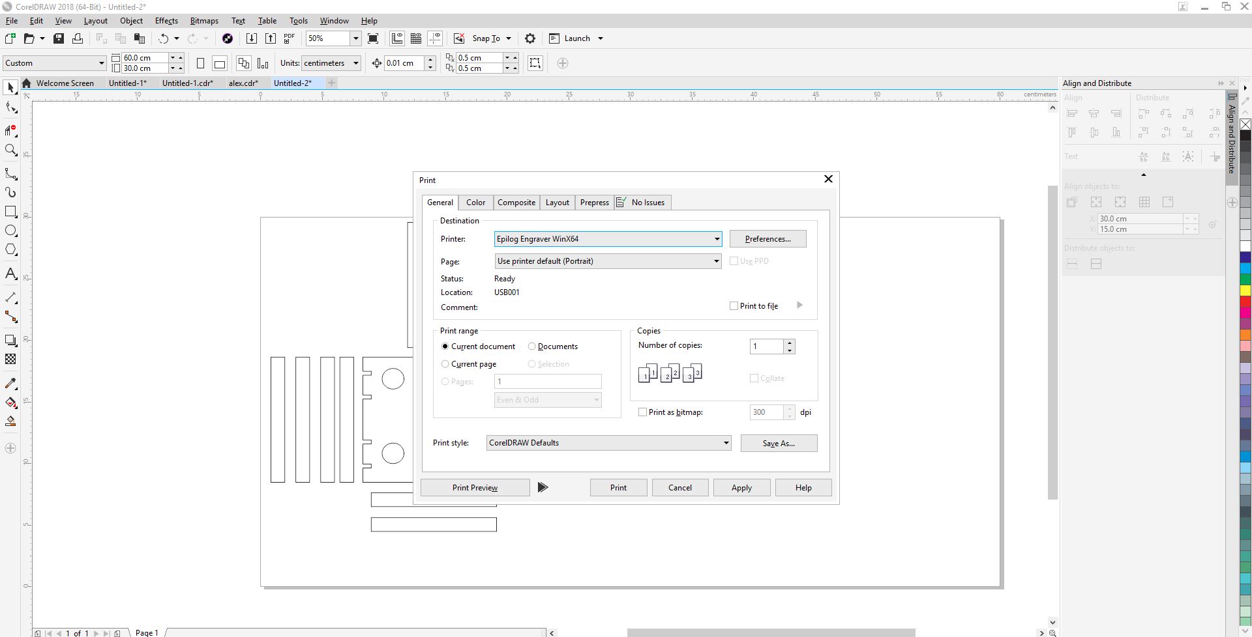Select the Rectangle tool
Viewport: 1252px width, 637px height.
tap(10, 212)
